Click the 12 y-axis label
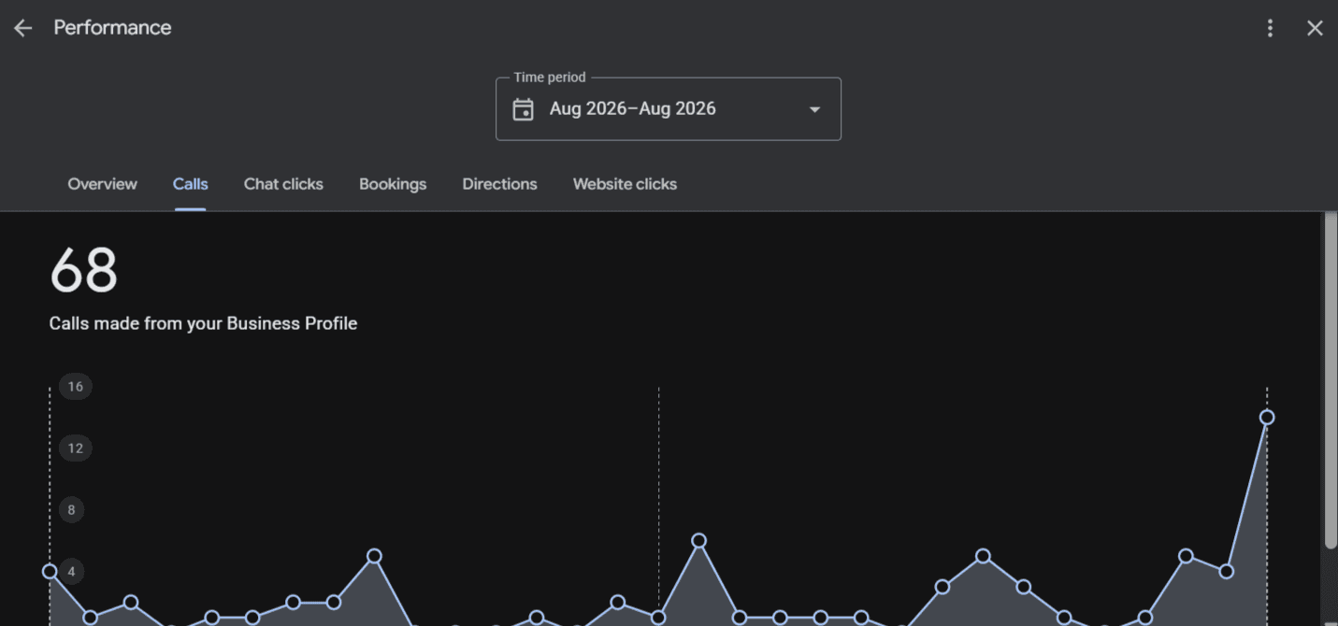 tap(76, 448)
